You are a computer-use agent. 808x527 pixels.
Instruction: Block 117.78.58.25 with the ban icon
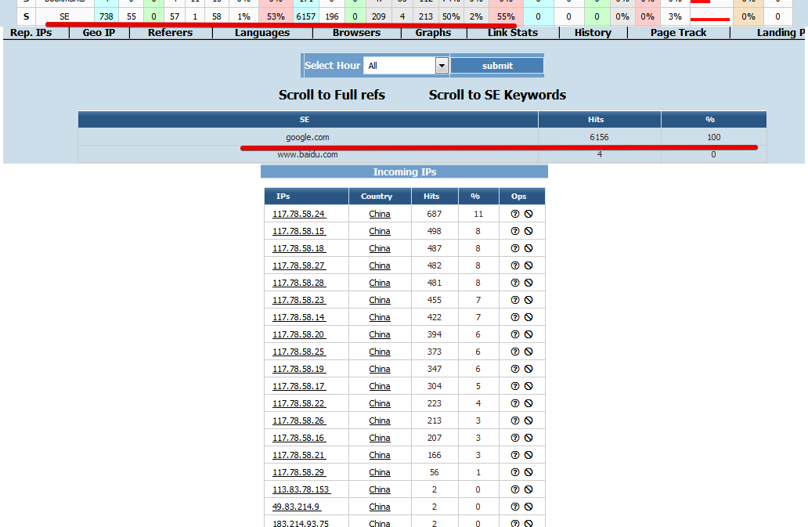(x=528, y=352)
